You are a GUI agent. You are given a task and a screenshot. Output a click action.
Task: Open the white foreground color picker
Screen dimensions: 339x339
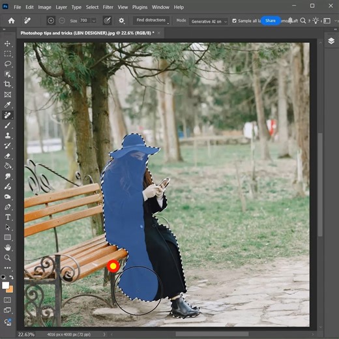(x=5, y=285)
